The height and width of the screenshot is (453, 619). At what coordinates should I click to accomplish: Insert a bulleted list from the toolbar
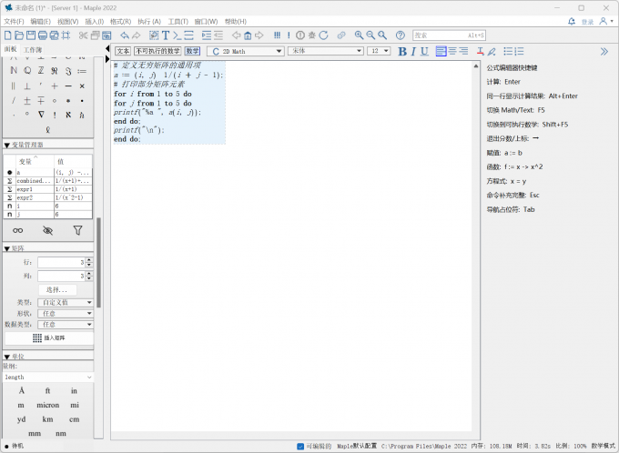point(508,51)
